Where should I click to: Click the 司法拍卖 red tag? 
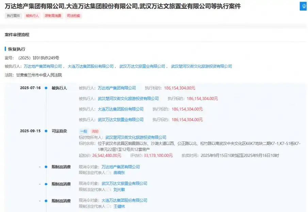(74, 15)
